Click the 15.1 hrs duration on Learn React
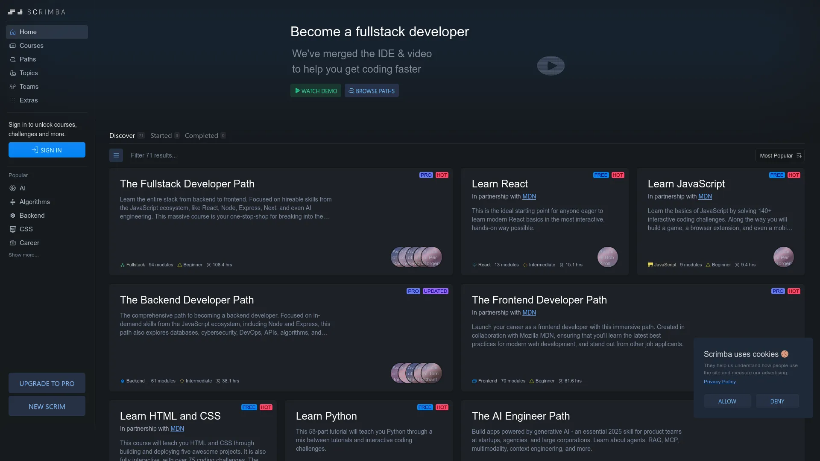This screenshot has height=461, width=820. tap(571, 265)
